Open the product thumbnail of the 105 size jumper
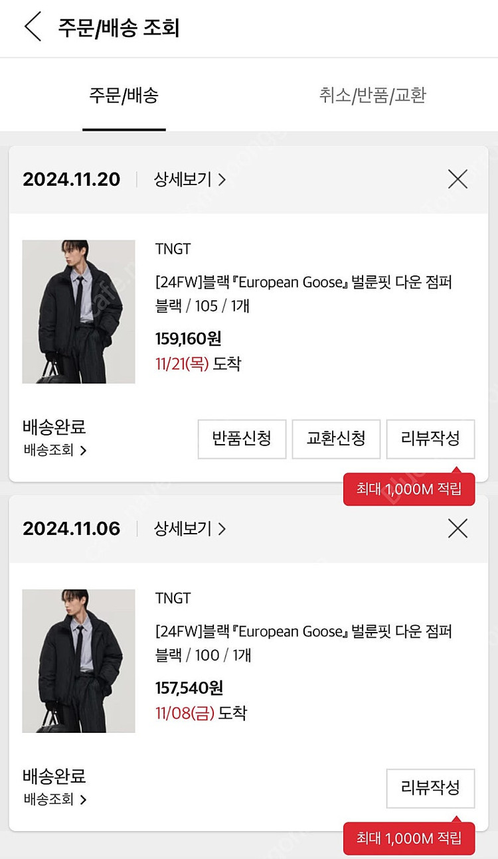 (78, 311)
